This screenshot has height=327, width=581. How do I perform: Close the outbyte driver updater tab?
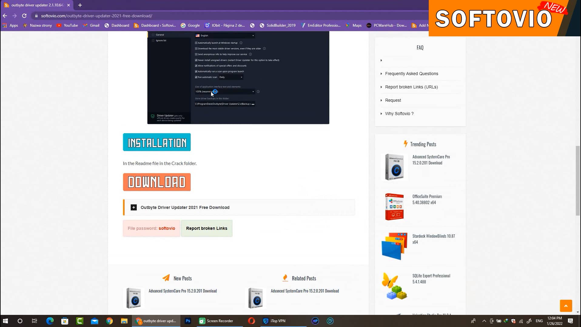[x=69, y=5]
